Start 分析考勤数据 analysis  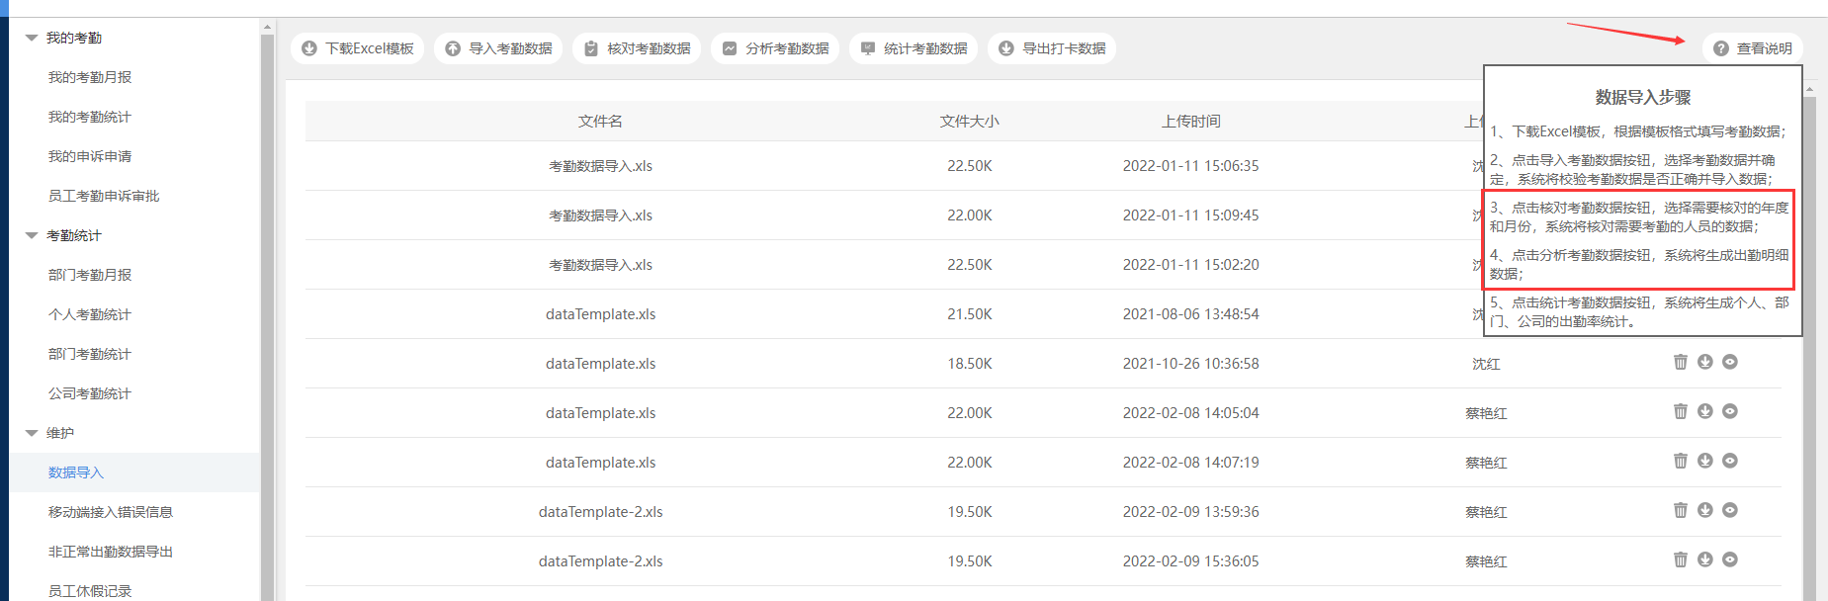click(x=775, y=48)
